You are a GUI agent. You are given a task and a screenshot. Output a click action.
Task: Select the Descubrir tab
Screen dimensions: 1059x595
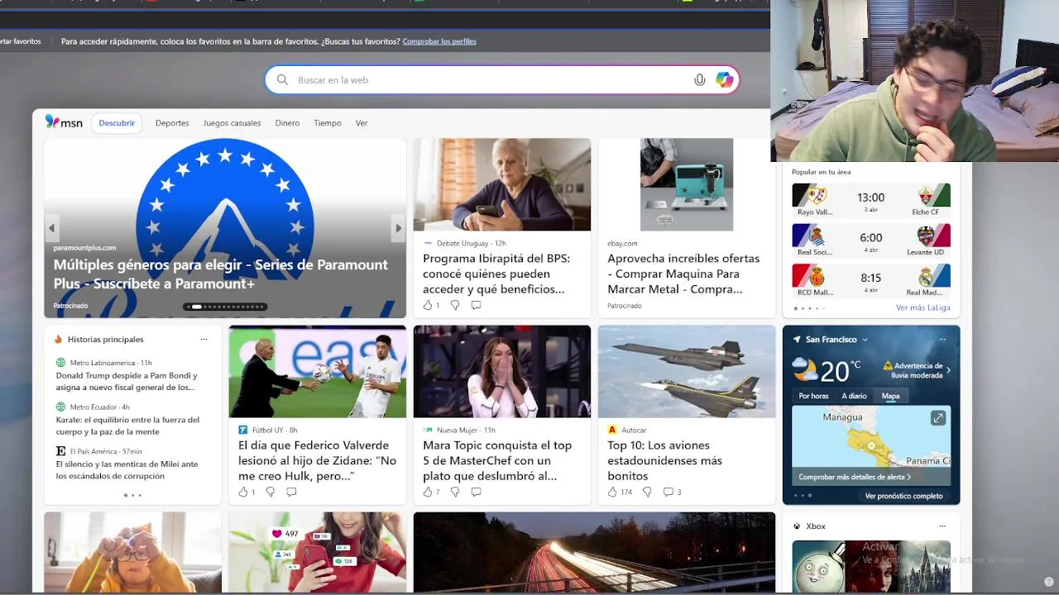click(117, 123)
